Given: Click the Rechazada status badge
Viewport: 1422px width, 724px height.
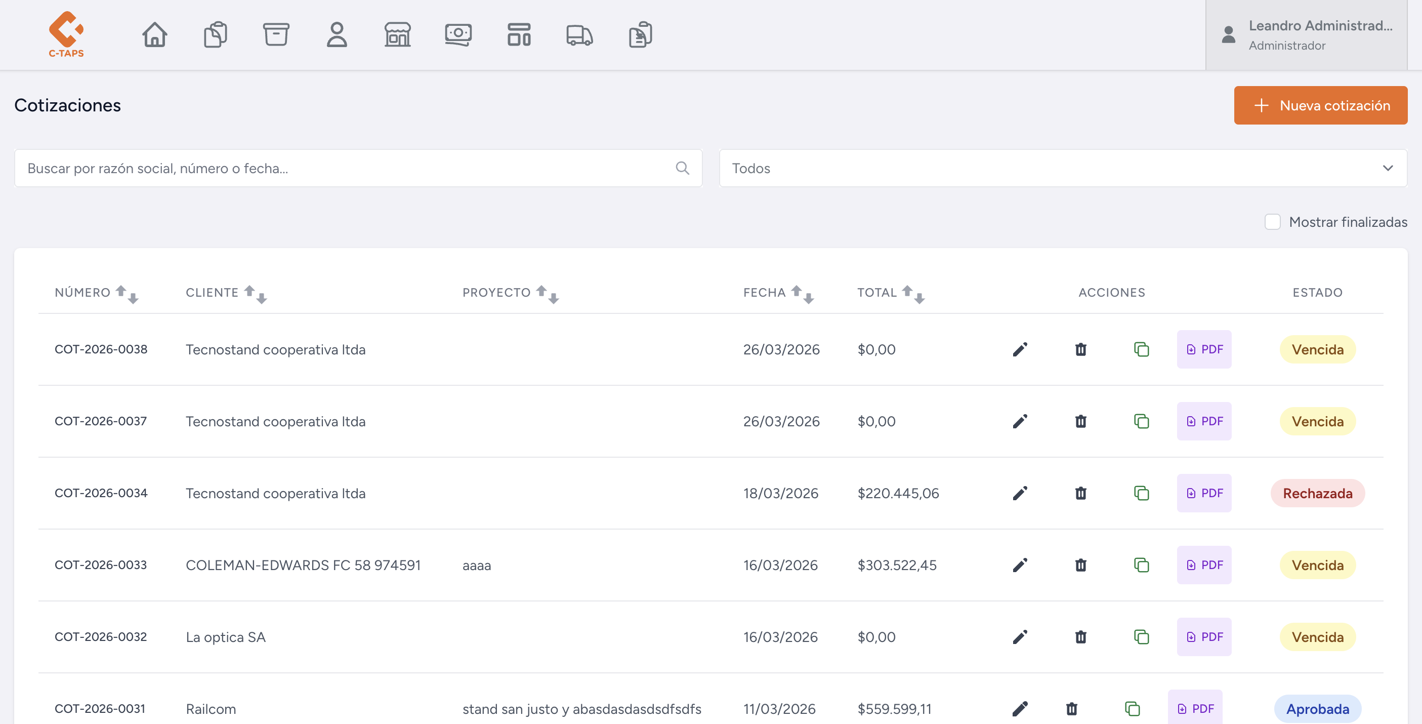Looking at the screenshot, I should point(1317,493).
